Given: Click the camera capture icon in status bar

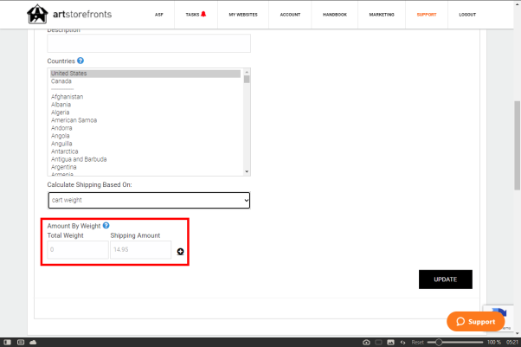Looking at the screenshot, I should [x=366, y=343].
